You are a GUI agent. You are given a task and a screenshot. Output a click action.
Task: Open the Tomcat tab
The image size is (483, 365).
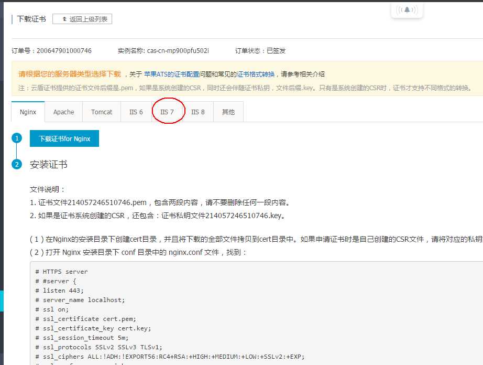click(x=102, y=112)
